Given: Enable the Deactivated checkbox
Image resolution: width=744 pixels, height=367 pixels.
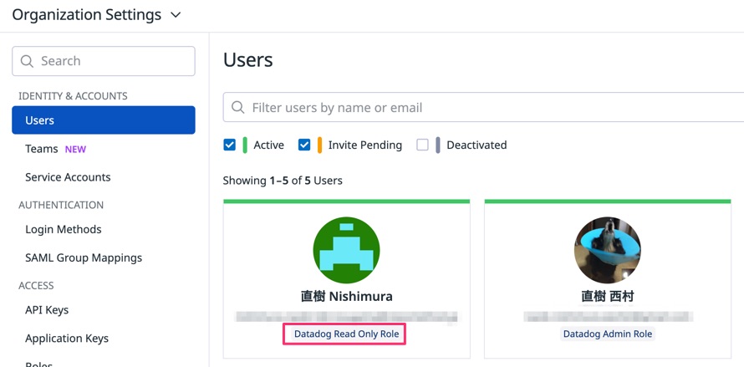Looking at the screenshot, I should tap(422, 145).
